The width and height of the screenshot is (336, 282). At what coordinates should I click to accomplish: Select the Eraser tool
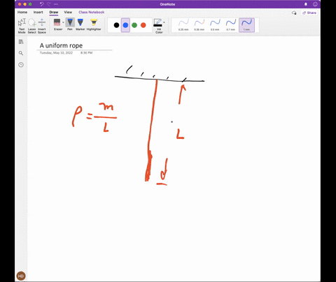(57, 24)
